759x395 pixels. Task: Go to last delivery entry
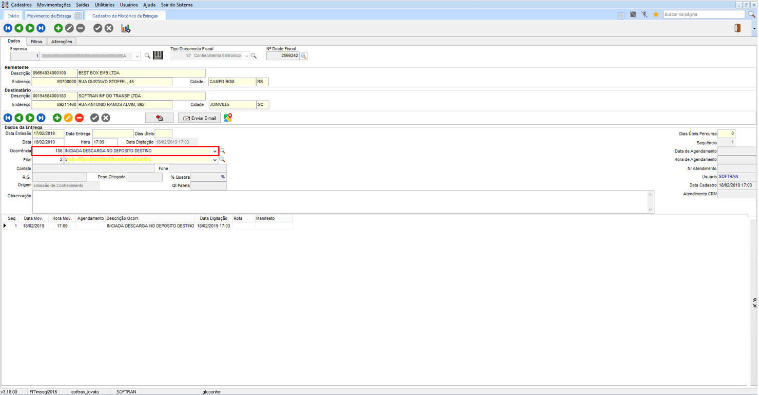pyautogui.click(x=41, y=118)
